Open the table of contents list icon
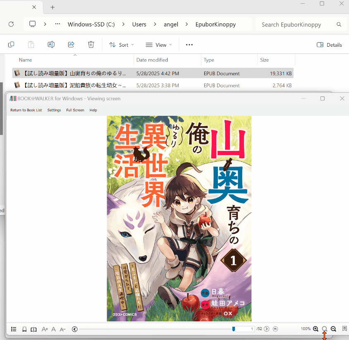Viewport: 349px width, 340px height. click(14, 329)
